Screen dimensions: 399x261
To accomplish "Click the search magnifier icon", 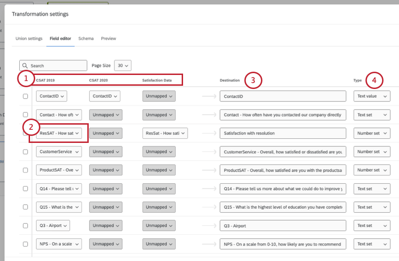I will click(25, 66).
